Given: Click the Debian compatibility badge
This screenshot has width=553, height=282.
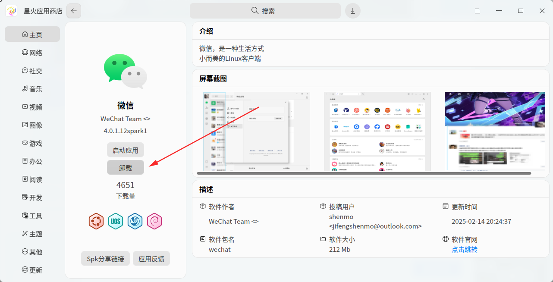Looking at the screenshot, I should pyautogui.click(x=154, y=222).
